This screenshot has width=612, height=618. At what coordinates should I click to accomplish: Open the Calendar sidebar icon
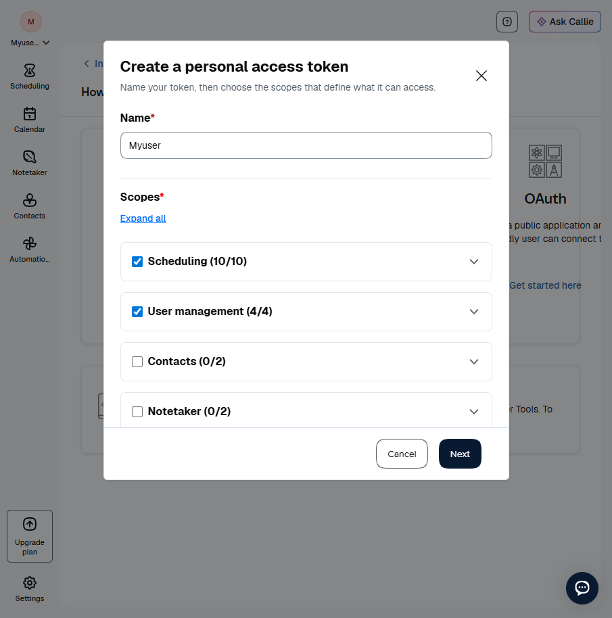point(30,120)
